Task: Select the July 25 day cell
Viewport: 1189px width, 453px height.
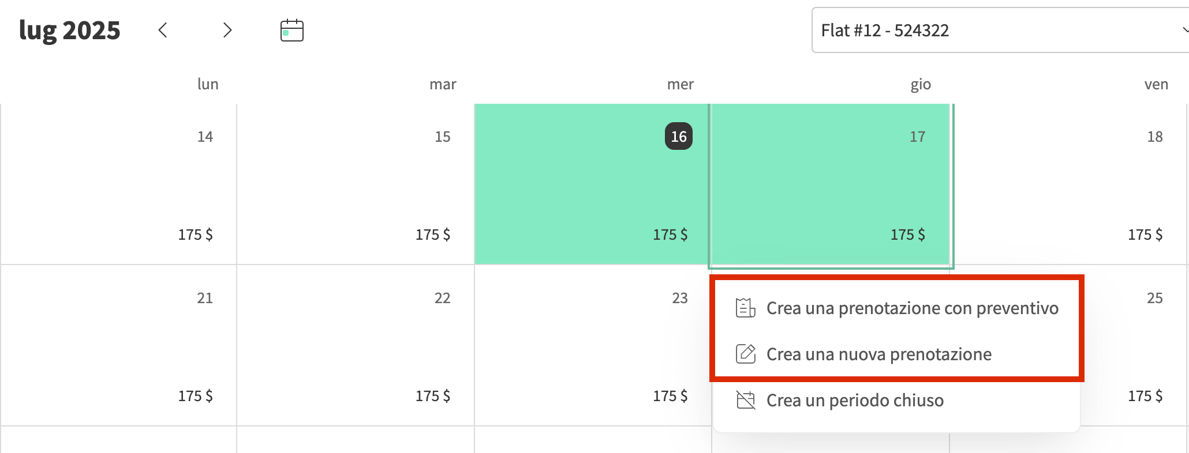Action: coord(1134,346)
